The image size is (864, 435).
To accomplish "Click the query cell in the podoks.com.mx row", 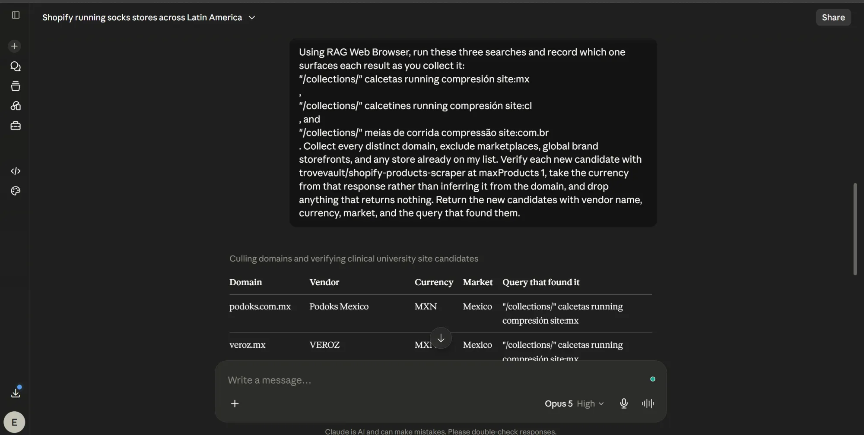I will tap(562, 313).
